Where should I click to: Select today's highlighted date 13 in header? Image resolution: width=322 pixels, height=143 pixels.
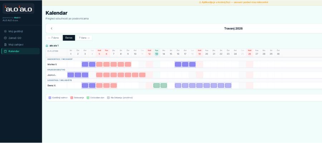pyautogui.click(x=156, y=53)
